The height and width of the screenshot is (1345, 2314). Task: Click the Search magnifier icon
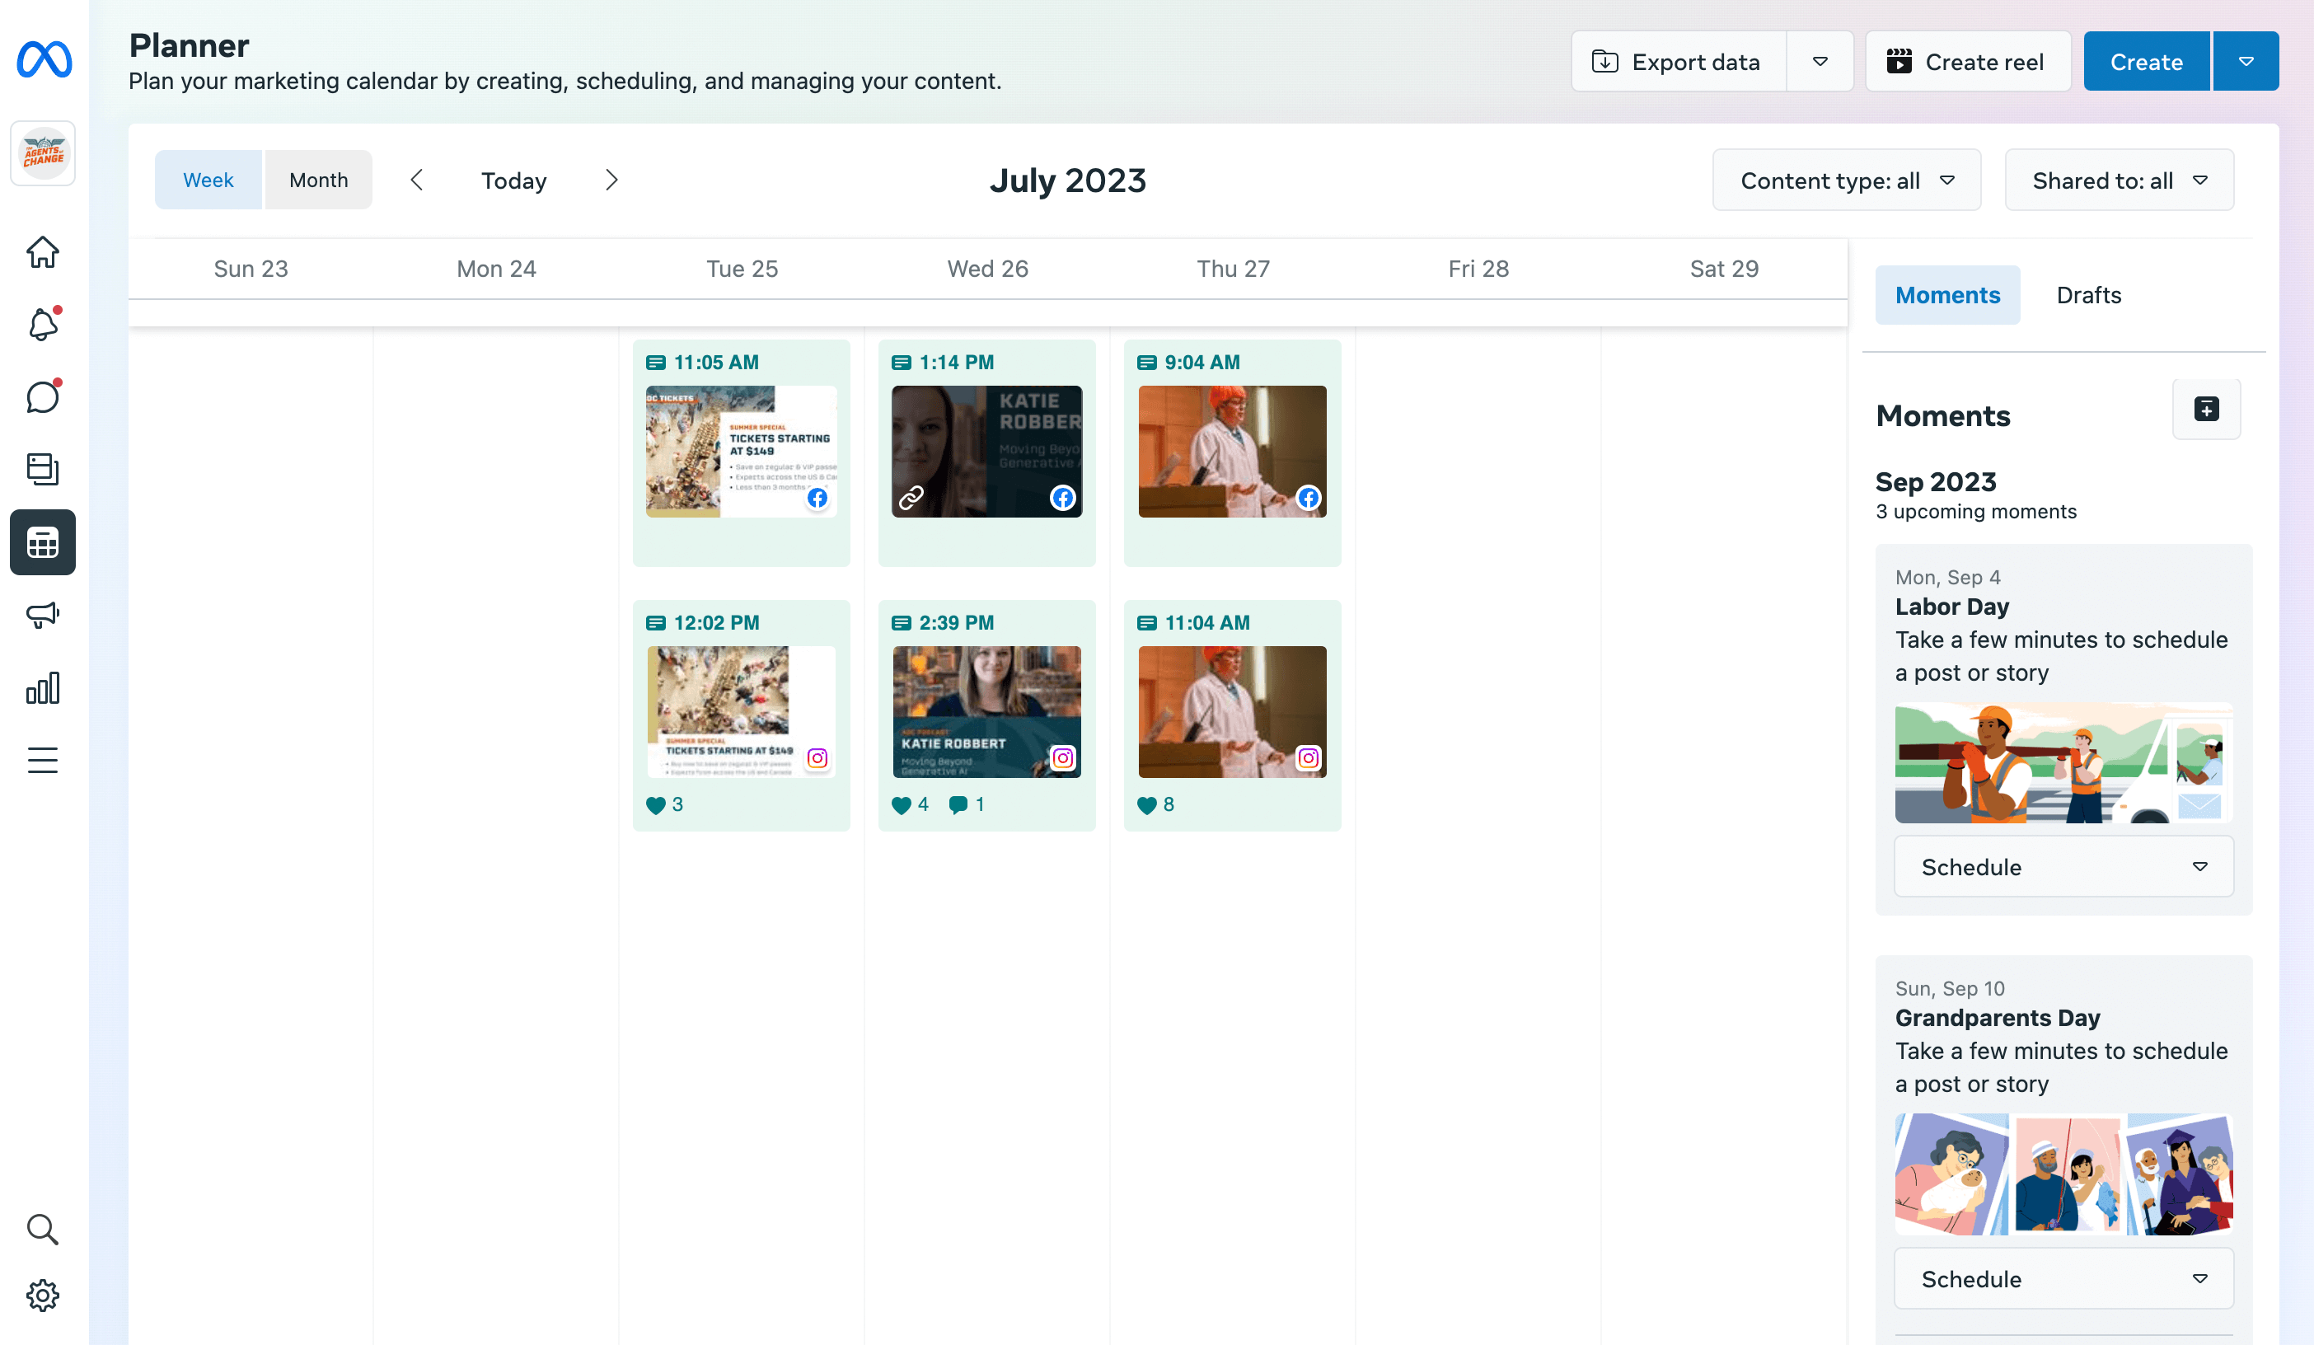point(42,1229)
